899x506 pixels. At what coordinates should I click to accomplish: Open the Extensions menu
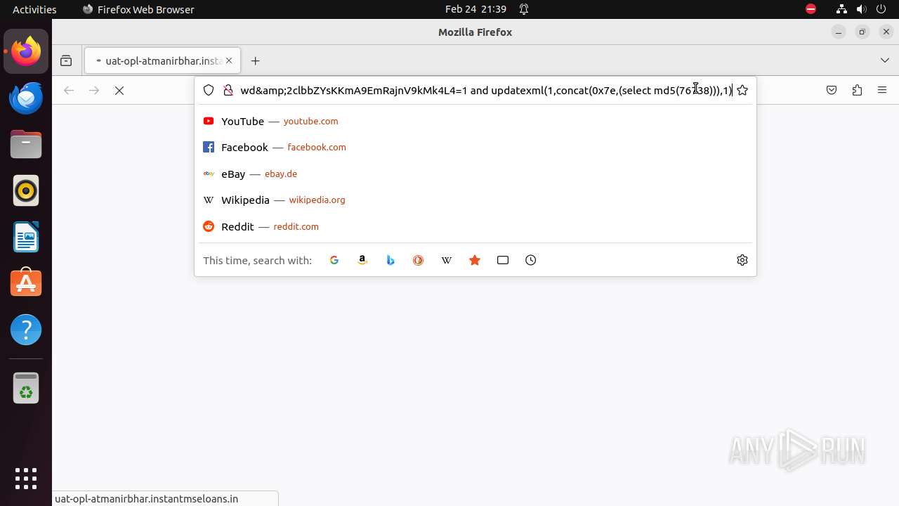point(857,90)
